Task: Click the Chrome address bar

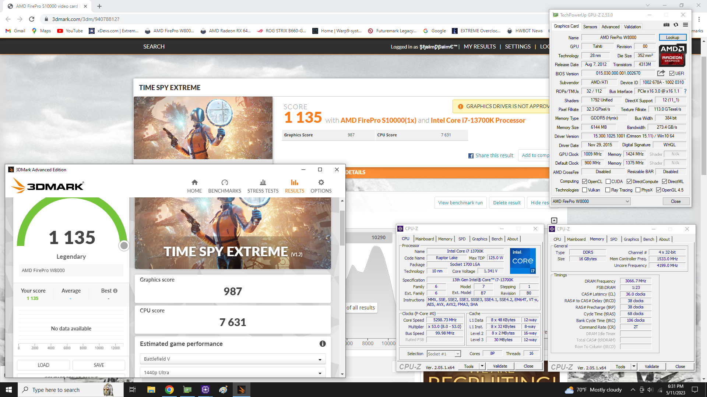Action: [x=295, y=19]
